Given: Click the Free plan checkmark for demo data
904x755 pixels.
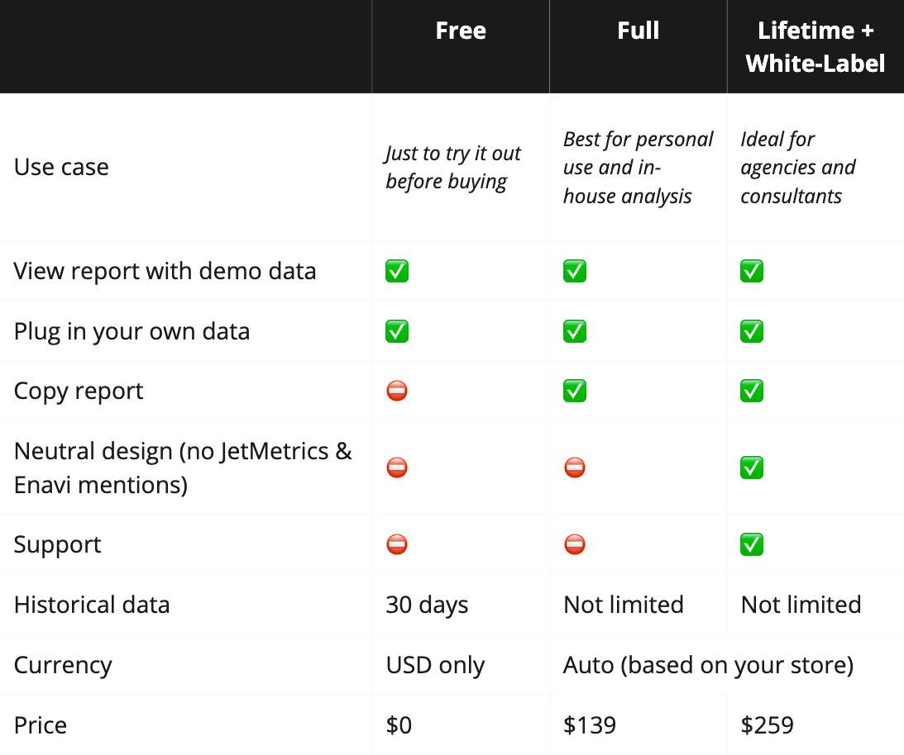Looking at the screenshot, I should coord(397,271).
